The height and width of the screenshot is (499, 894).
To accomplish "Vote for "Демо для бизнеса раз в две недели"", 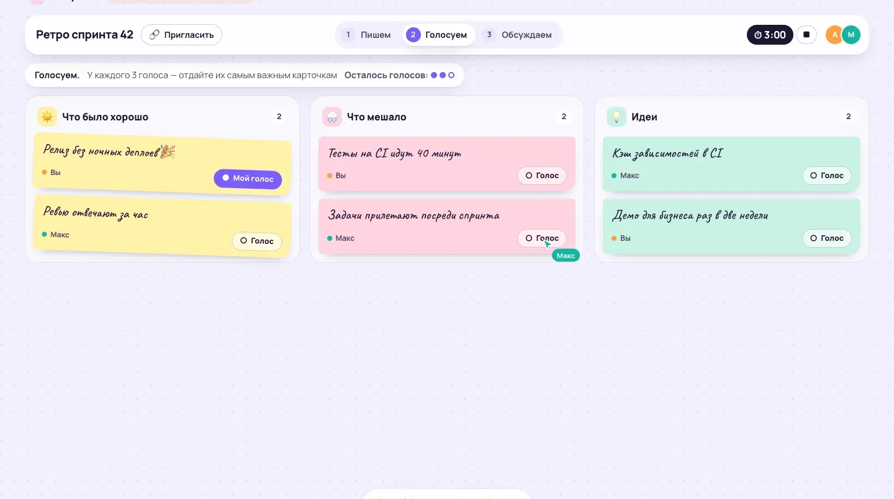I will [x=827, y=238].
